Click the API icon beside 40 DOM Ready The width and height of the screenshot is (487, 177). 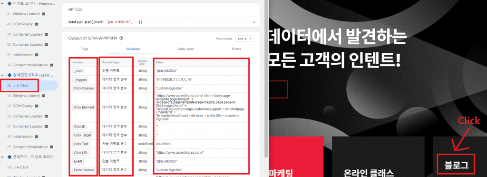37,24
